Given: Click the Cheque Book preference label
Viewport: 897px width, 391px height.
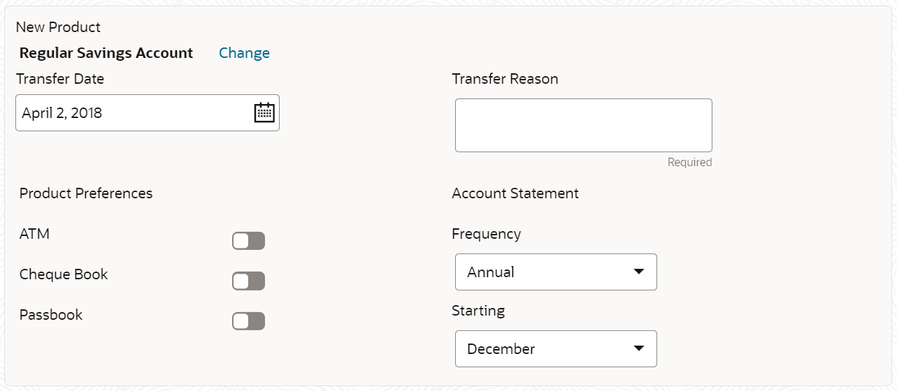Looking at the screenshot, I should pyautogui.click(x=64, y=274).
